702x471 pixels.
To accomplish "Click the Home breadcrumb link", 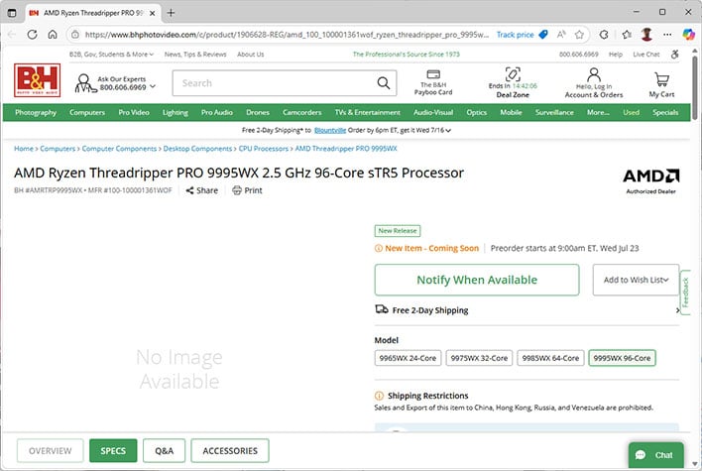I will click(x=24, y=149).
